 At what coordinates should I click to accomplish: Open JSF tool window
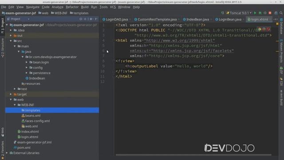click(x=281, y=70)
